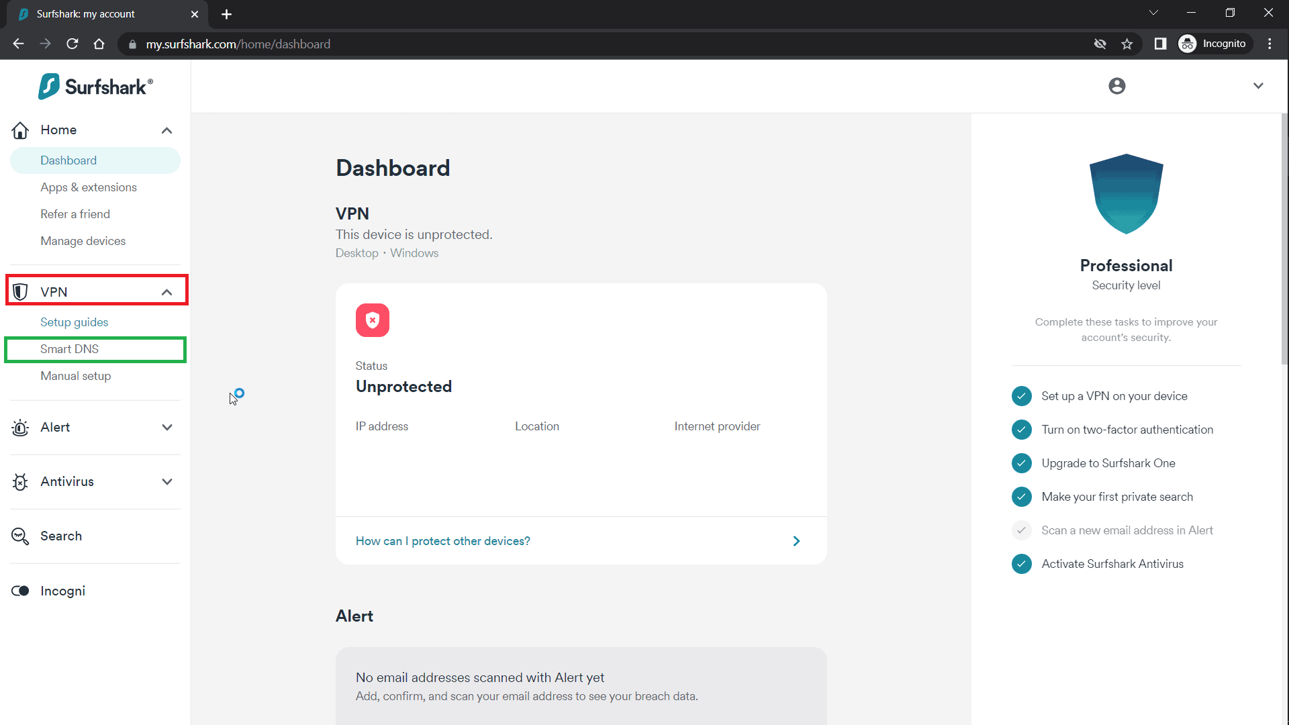Select Apps & extensions in sidebar
The width and height of the screenshot is (1289, 725).
click(x=88, y=187)
